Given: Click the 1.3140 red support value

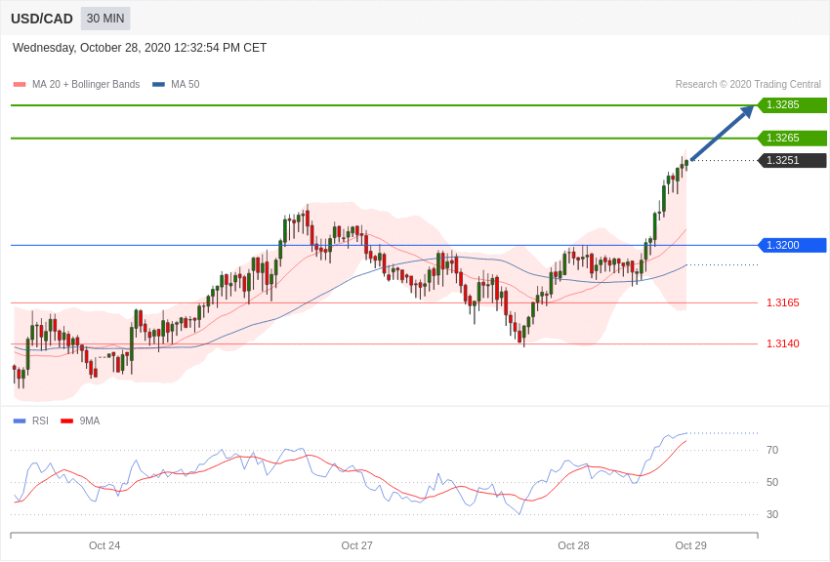Looking at the screenshot, I should click(x=783, y=343).
